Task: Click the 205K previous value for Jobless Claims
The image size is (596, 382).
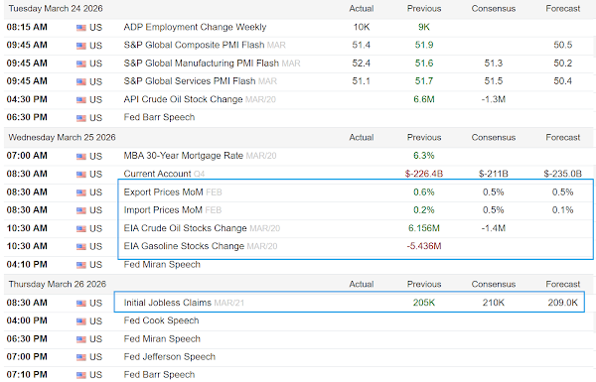Action: tap(424, 303)
